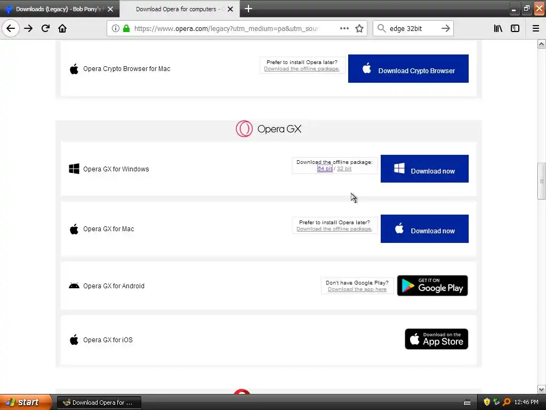Image resolution: width=546 pixels, height=410 pixels.
Task: Close the Download Opera for computers tab
Action: tap(230, 9)
